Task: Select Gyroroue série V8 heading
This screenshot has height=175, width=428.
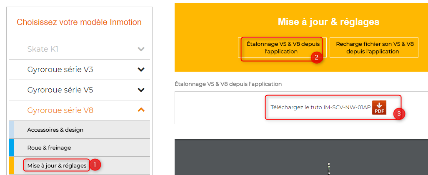Action: pos(60,110)
